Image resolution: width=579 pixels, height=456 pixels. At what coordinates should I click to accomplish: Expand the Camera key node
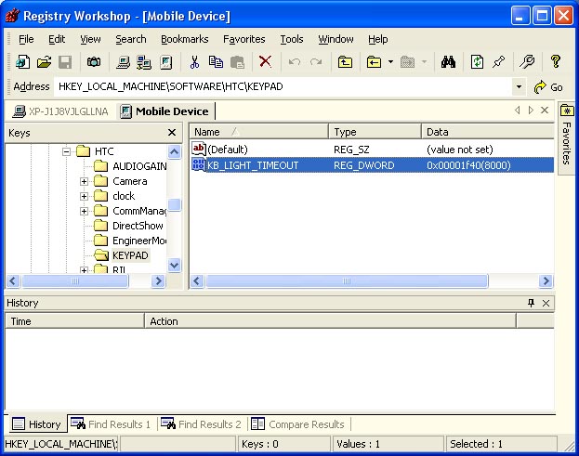[85, 181]
